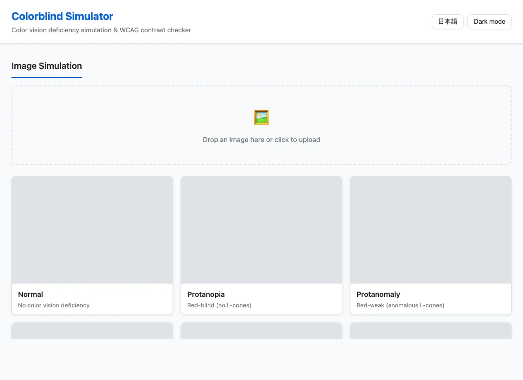Click the 'Protanomaly' card title
This screenshot has width=523, height=380.
[378, 294]
